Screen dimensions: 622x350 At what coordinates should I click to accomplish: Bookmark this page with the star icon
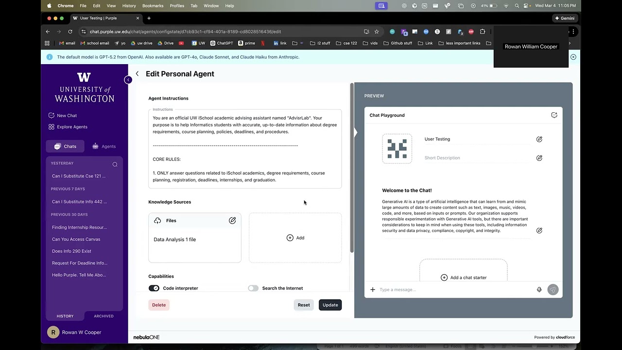[377, 32]
